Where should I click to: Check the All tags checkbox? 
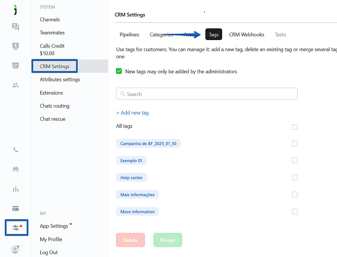(295, 127)
